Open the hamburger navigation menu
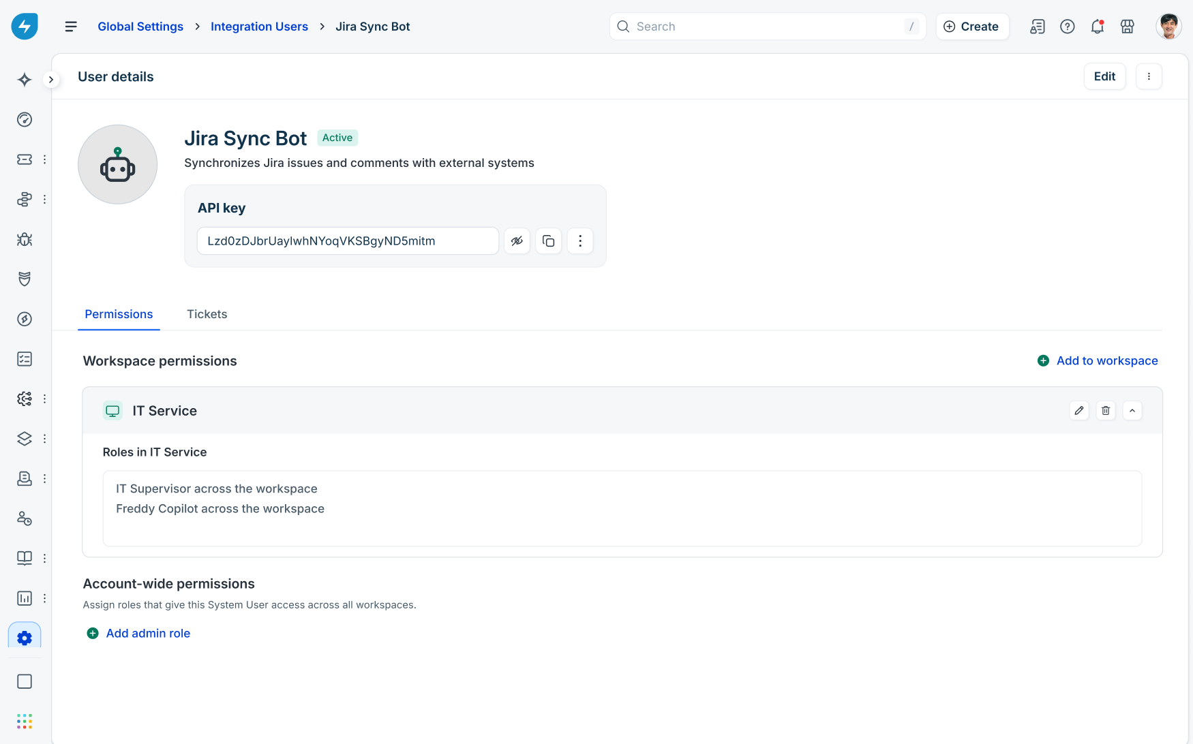Screen dimensions: 1193x744 click(x=71, y=27)
